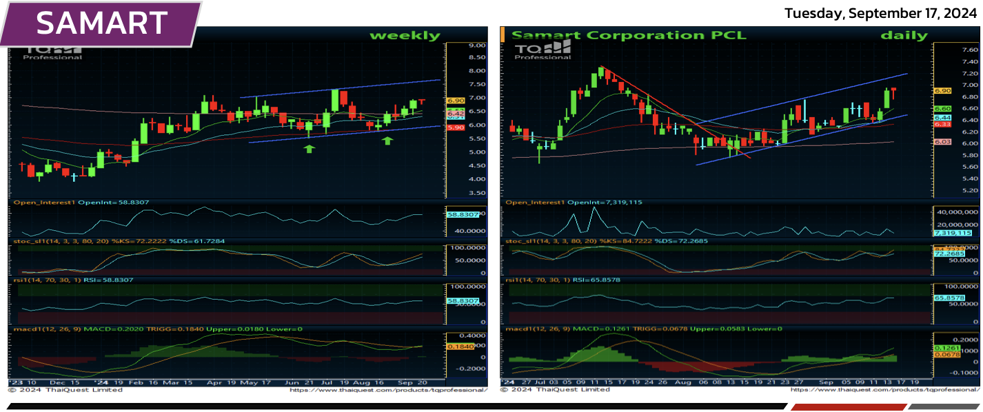The height and width of the screenshot is (412, 983).
Task: Click orange 0.1840 tag in weekly MACD panel
Action: (460, 347)
